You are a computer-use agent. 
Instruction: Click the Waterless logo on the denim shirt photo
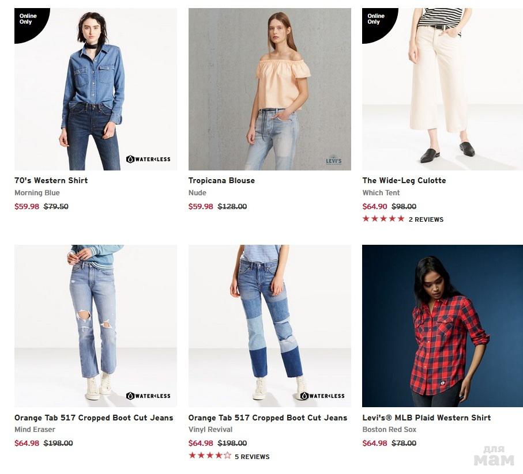tap(148, 159)
